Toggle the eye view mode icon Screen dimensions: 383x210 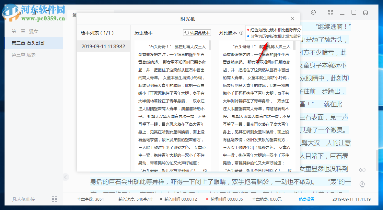[362, 170]
